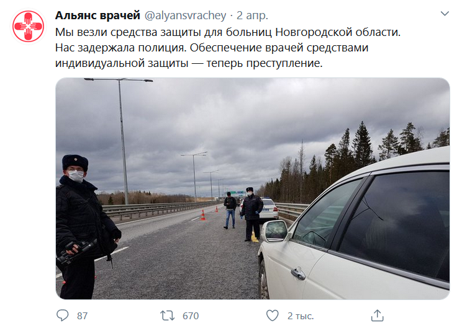462x331 pixels.
Task: Expand tweet options chevron menu
Action: tap(445, 14)
